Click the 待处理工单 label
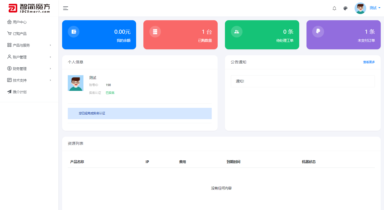384x210 pixels. click(x=285, y=40)
